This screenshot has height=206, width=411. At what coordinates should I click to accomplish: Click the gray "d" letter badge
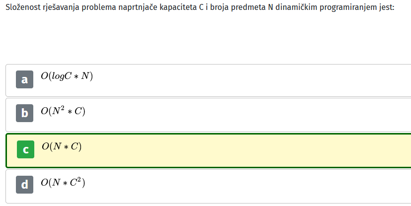tap(25, 185)
